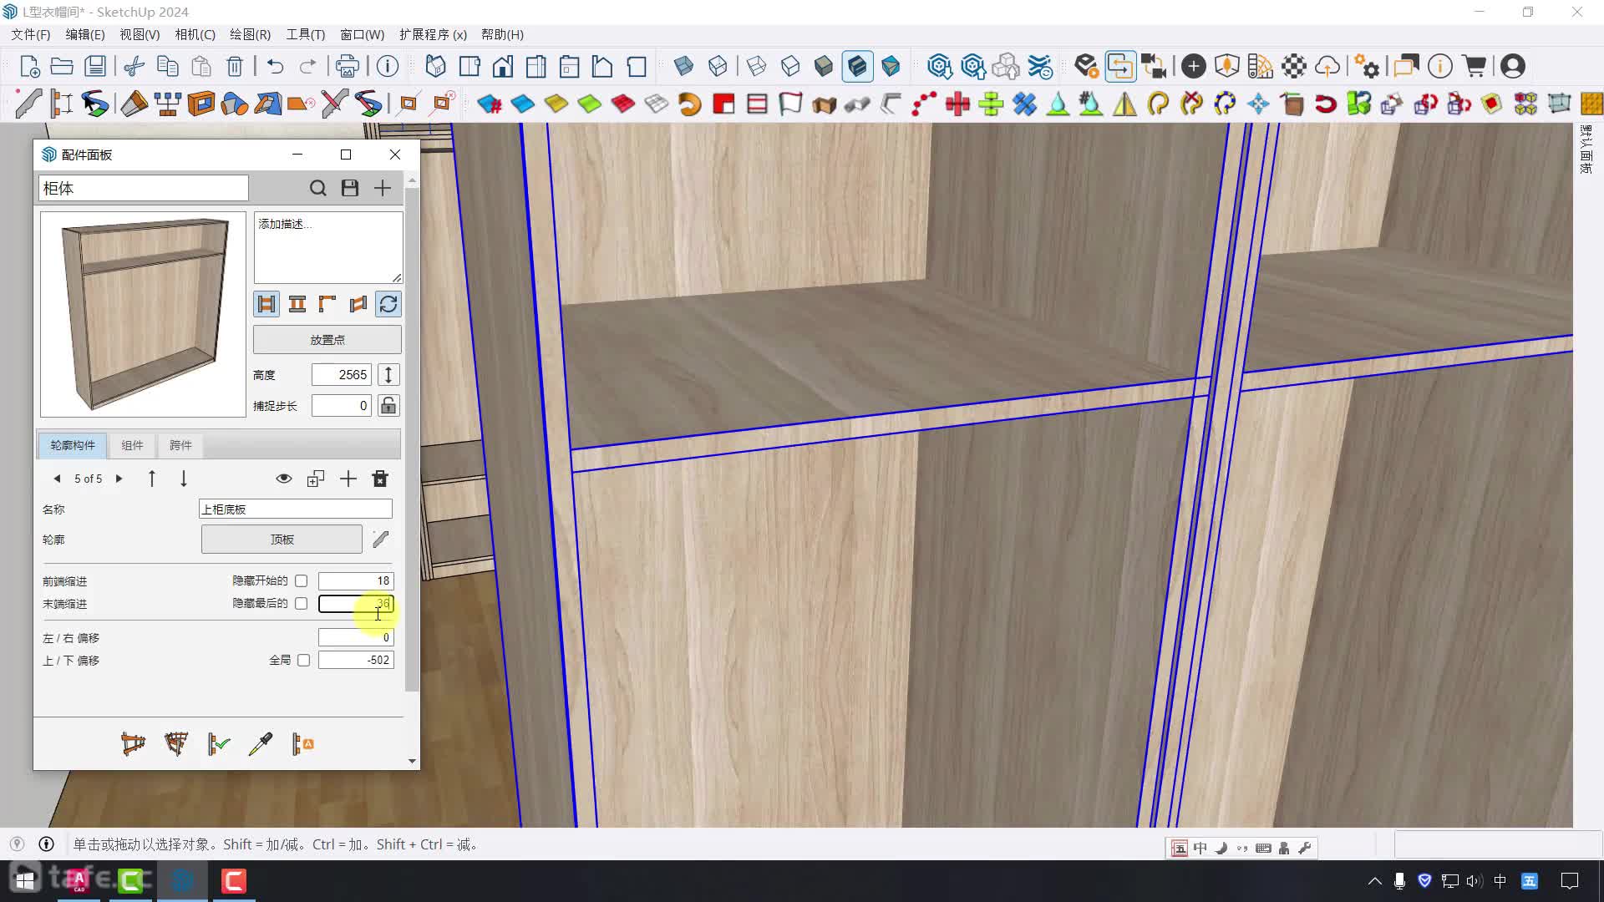
Task: Open Windows Start button on taskbar
Action: pos(24,880)
